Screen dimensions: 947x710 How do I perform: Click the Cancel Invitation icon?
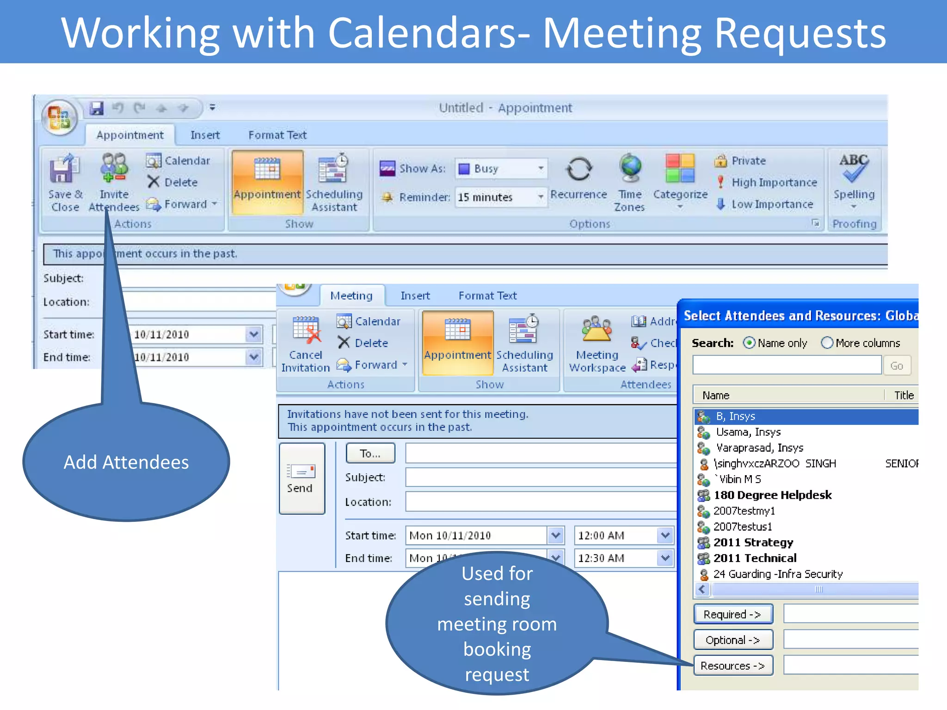306,330
